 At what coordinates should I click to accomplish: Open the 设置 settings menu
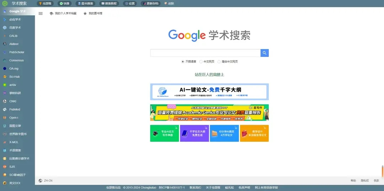pyautogui.click(x=130, y=4)
